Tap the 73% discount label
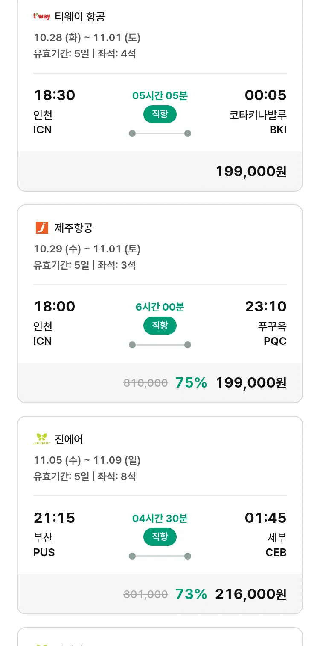Viewport: 320px width, 646px height. point(191,594)
